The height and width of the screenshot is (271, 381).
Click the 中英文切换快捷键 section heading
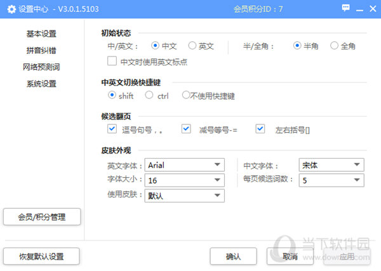point(131,83)
